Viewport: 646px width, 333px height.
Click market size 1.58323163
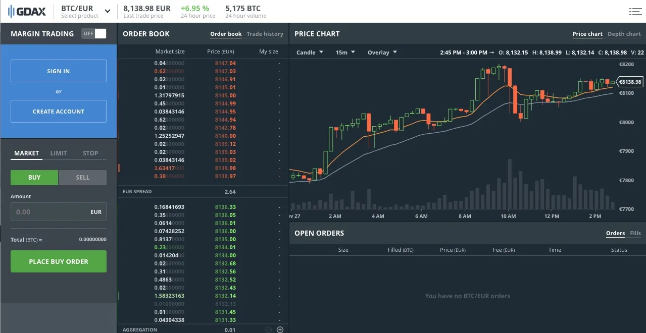point(169,296)
